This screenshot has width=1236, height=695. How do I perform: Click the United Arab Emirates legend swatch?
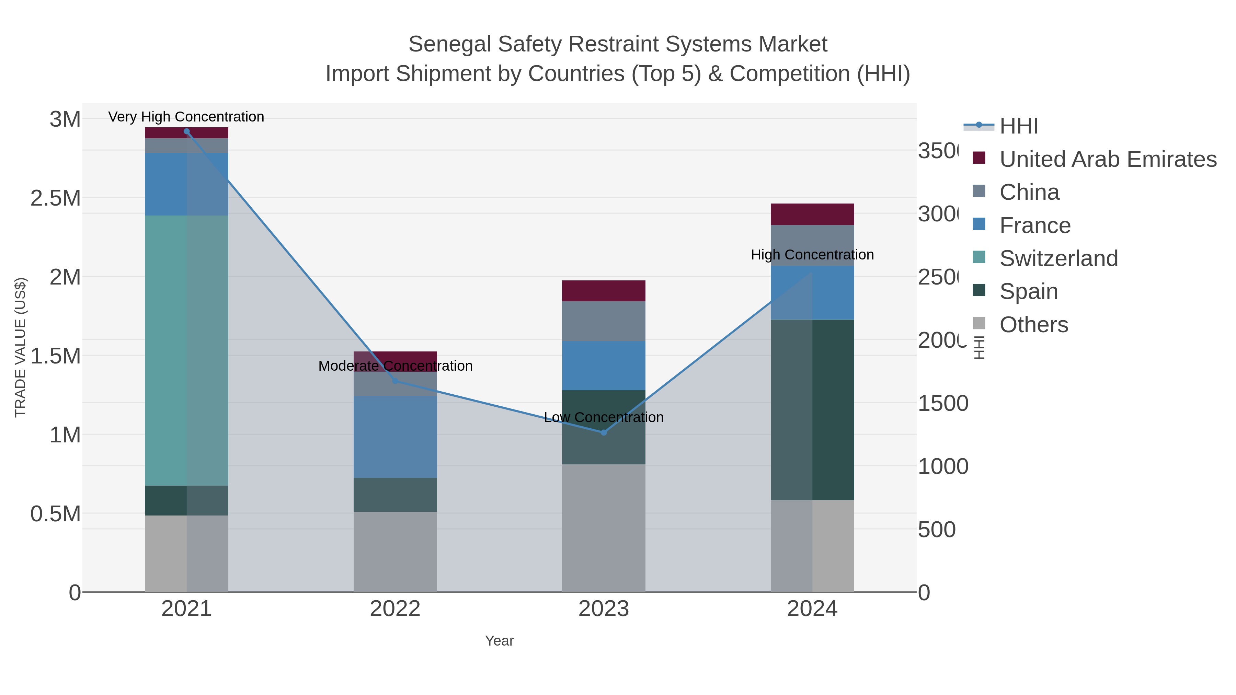[x=979, y=158]
